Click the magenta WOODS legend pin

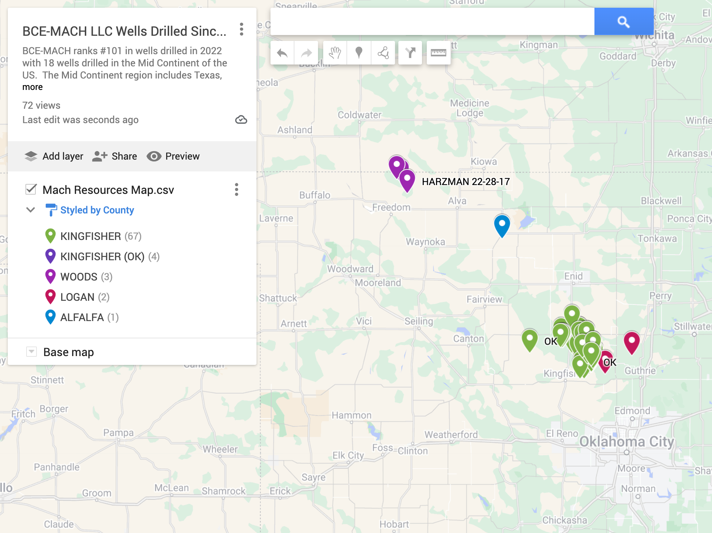point(50,276)
